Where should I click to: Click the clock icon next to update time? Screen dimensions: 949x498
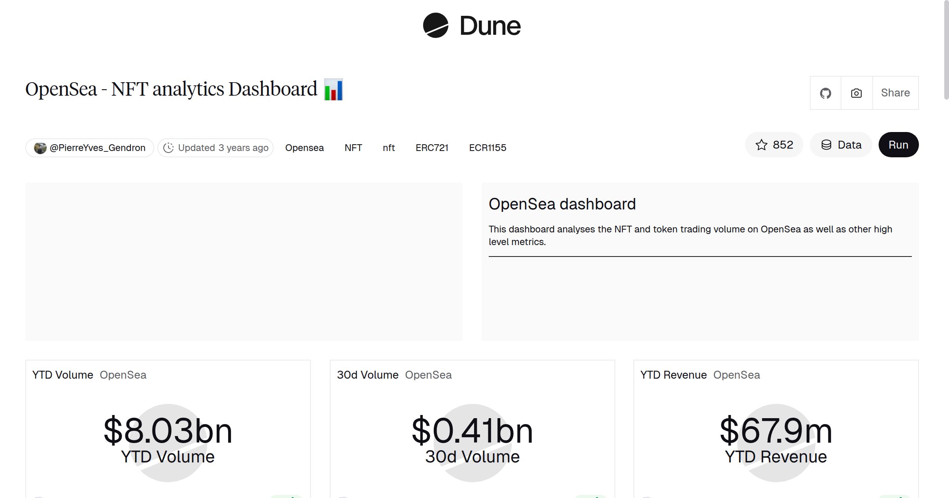(x=169, y=147)
